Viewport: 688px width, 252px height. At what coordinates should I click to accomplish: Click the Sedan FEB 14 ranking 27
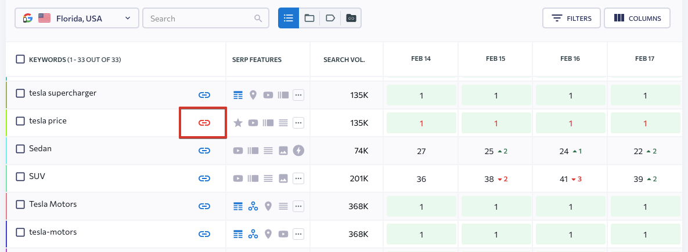[x=422, y=151]
